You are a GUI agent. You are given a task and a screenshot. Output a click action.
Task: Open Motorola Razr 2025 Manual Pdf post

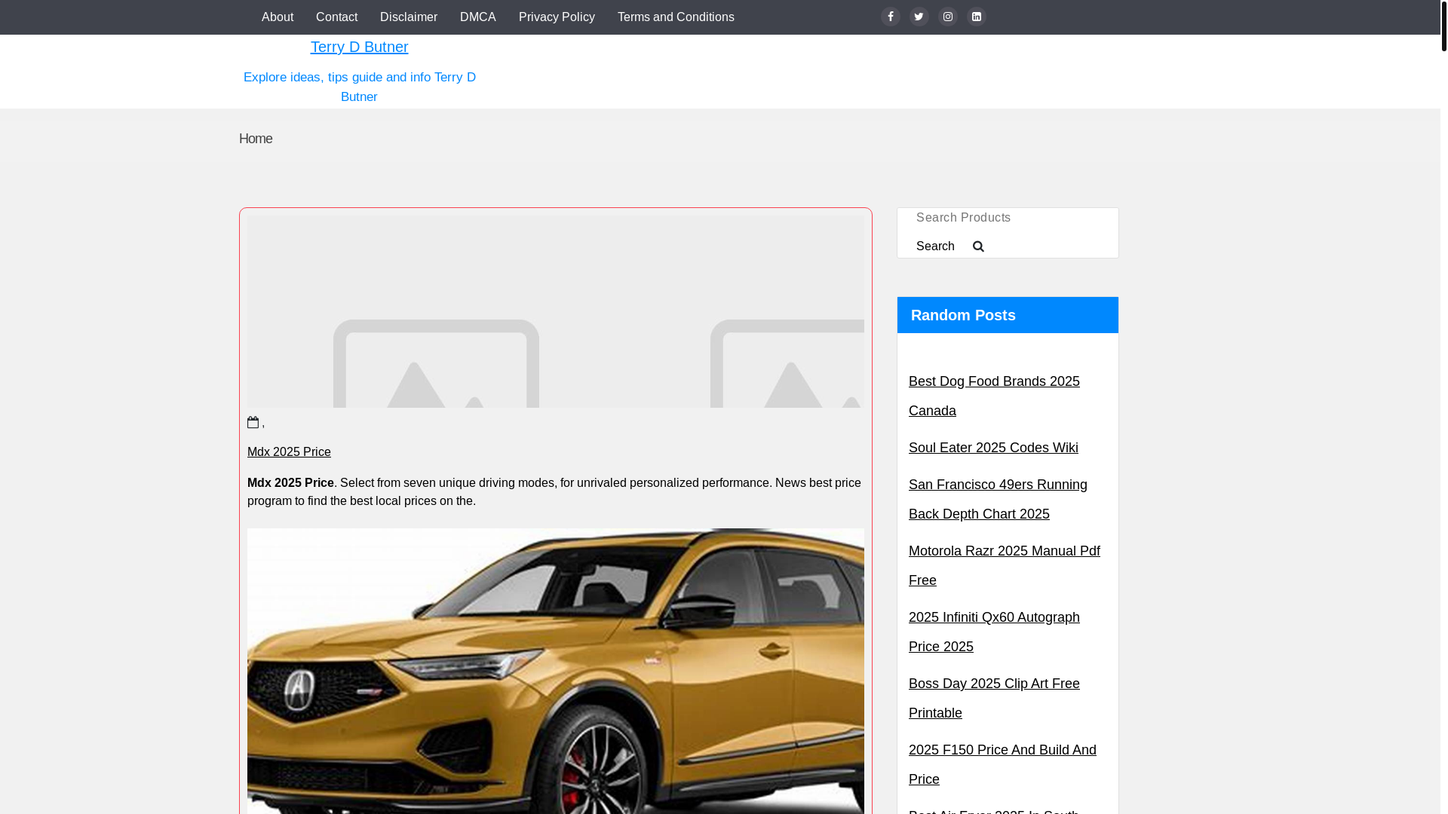[1005, 566]
